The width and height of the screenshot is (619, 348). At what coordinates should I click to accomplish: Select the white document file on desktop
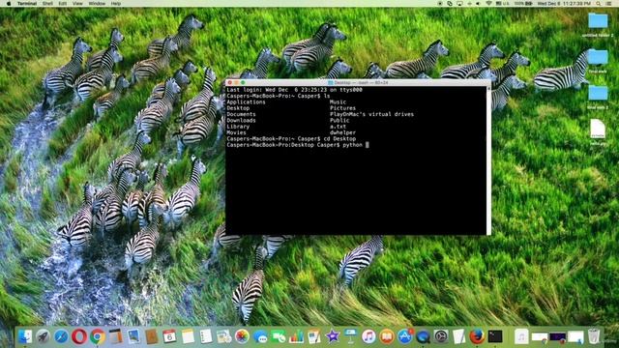coord(598,132)
